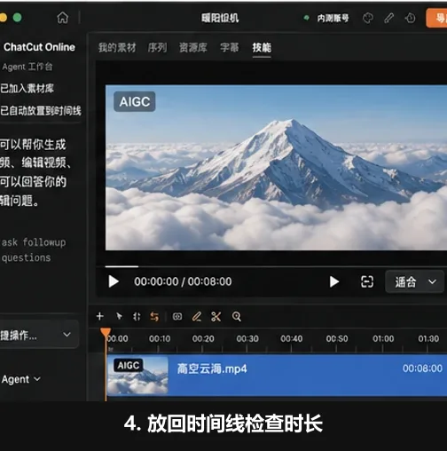This screenshot has width=447, height=451.
Task: Click the 00:30 mark on timeline ruler
Action: (x=247, y=338)
